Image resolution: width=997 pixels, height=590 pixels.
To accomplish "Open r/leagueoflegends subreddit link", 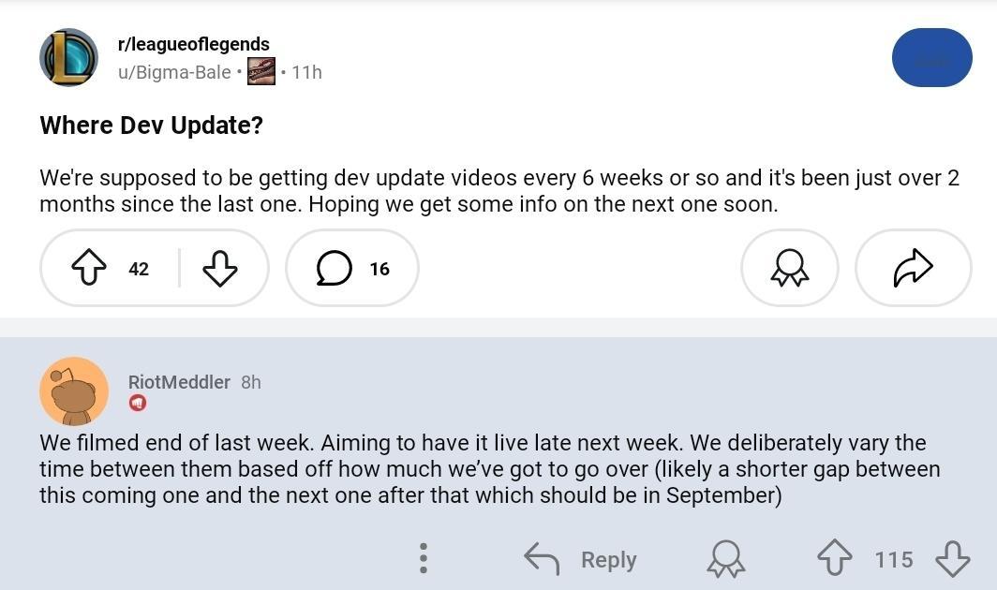I will click(x=193, y=44).
